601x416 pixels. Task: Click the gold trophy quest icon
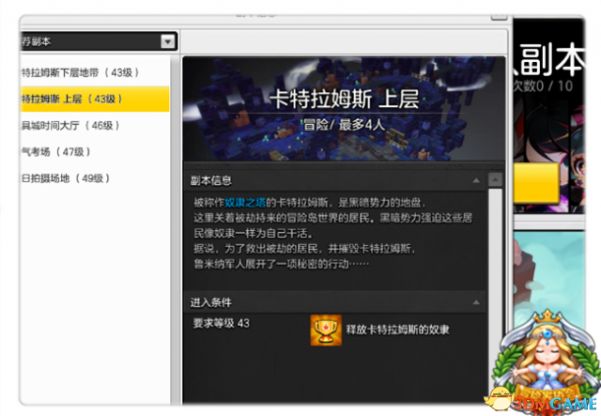pyautogui.click(x=325, y=330)
